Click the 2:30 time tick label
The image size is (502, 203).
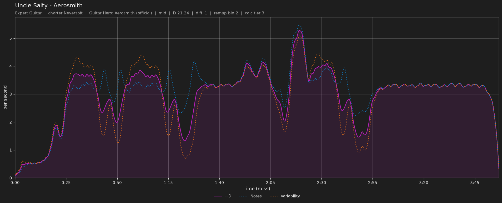click(x=322, y=183)
